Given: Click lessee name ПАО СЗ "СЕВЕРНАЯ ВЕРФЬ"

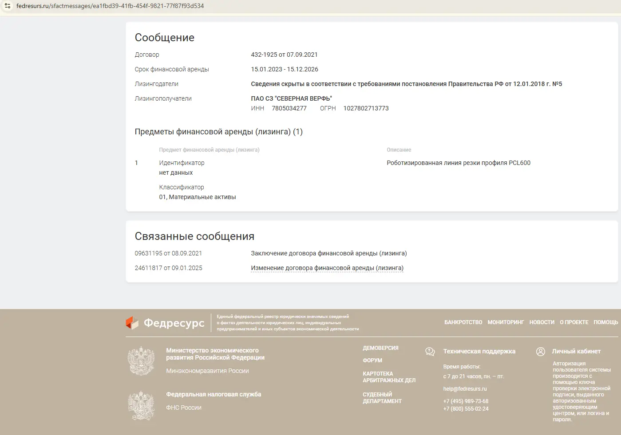Looking at the screenshot, I should (x=291, y=98).
